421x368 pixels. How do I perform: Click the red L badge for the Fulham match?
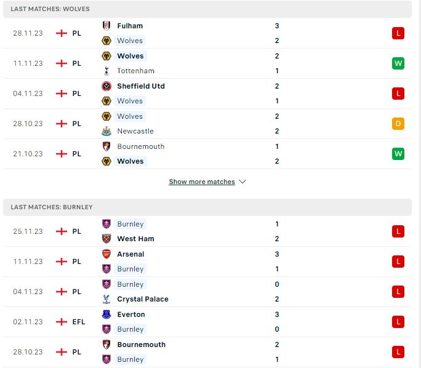click(x=398, y=33)
